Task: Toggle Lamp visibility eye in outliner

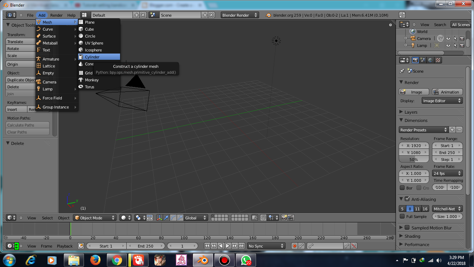Action: [x=448, y=46]
